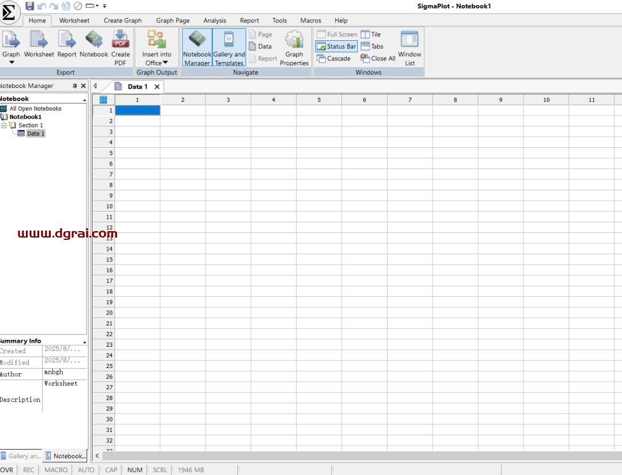
Task: Click the Close All windows icon
Action: click(365, 59)
